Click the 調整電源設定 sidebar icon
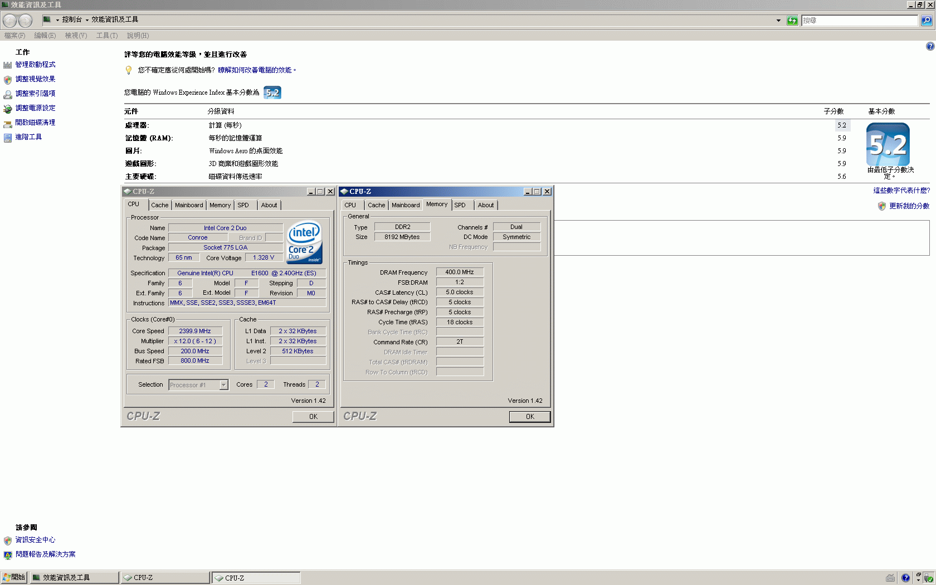 coord(8,109)
